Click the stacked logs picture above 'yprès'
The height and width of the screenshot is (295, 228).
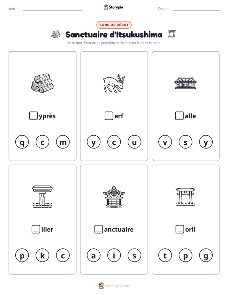coord(42,83)
